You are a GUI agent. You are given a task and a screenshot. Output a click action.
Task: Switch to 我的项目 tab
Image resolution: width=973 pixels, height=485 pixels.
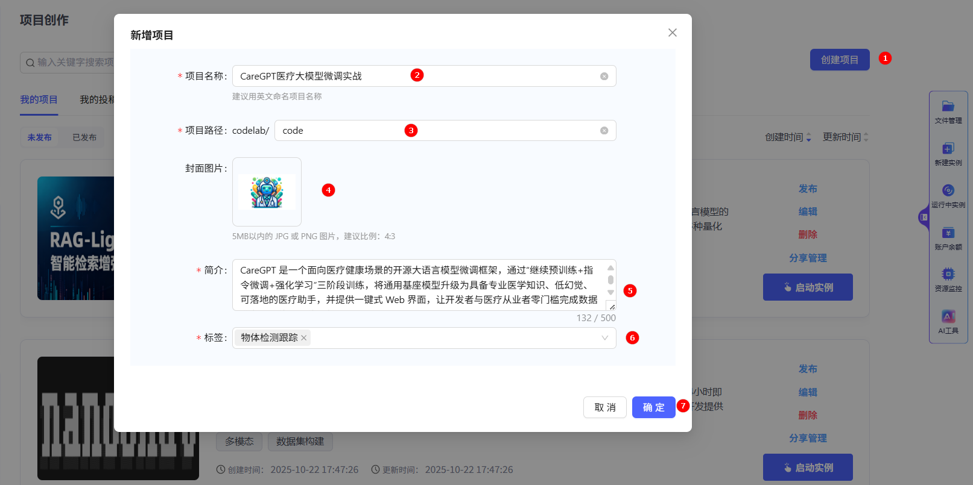tap(39, 100)
